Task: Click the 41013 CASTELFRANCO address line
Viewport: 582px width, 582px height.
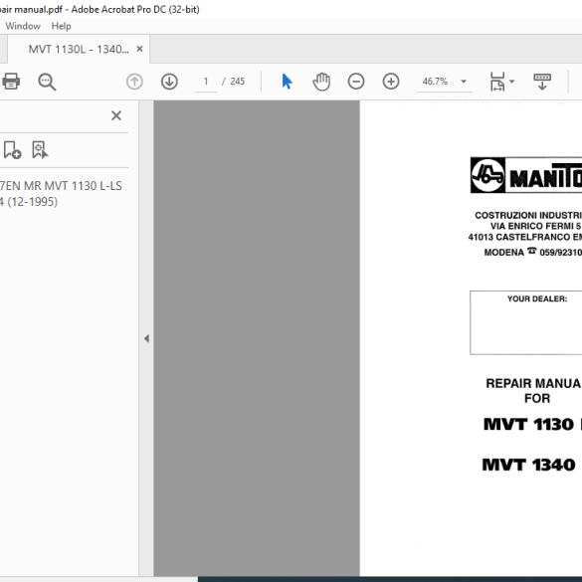Action: [x=525, y=237]
